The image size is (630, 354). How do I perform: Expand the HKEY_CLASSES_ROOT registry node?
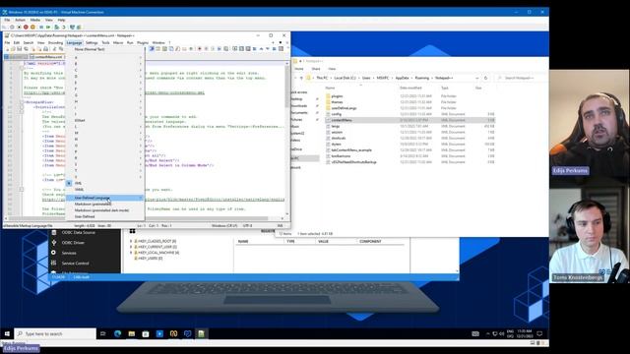tap(131, 241)
